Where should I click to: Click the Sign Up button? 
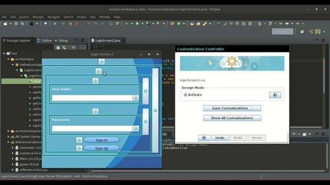click(102, 149)
